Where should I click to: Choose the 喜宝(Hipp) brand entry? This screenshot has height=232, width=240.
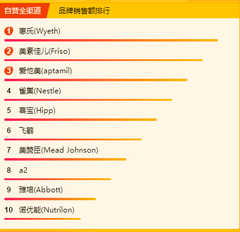pos(37,111)
